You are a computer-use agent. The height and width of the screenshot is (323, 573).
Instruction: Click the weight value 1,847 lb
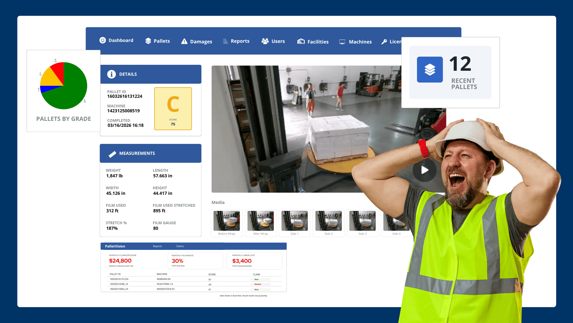[114, 176]
